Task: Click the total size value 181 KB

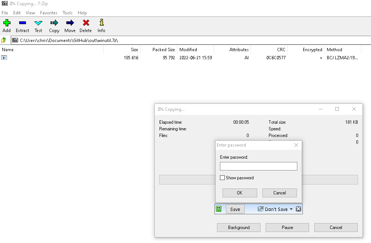Action: pos(351,122)
